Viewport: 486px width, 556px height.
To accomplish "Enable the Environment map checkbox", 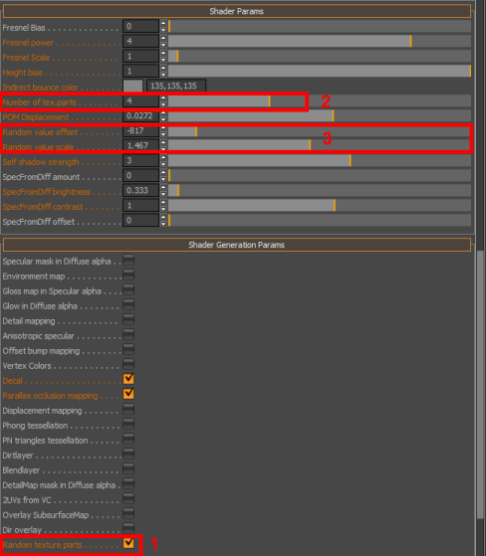I will point(128,275).
